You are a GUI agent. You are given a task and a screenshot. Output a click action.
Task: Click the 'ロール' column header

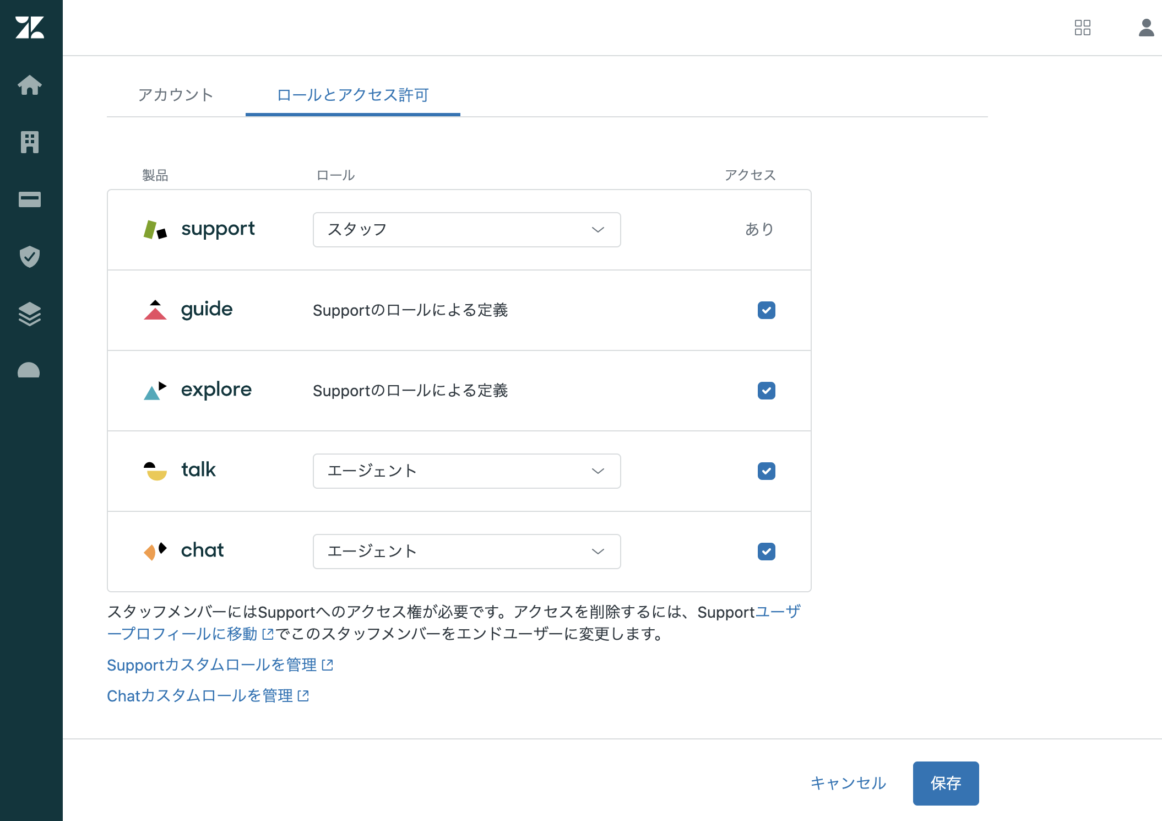tap(336, 175)
